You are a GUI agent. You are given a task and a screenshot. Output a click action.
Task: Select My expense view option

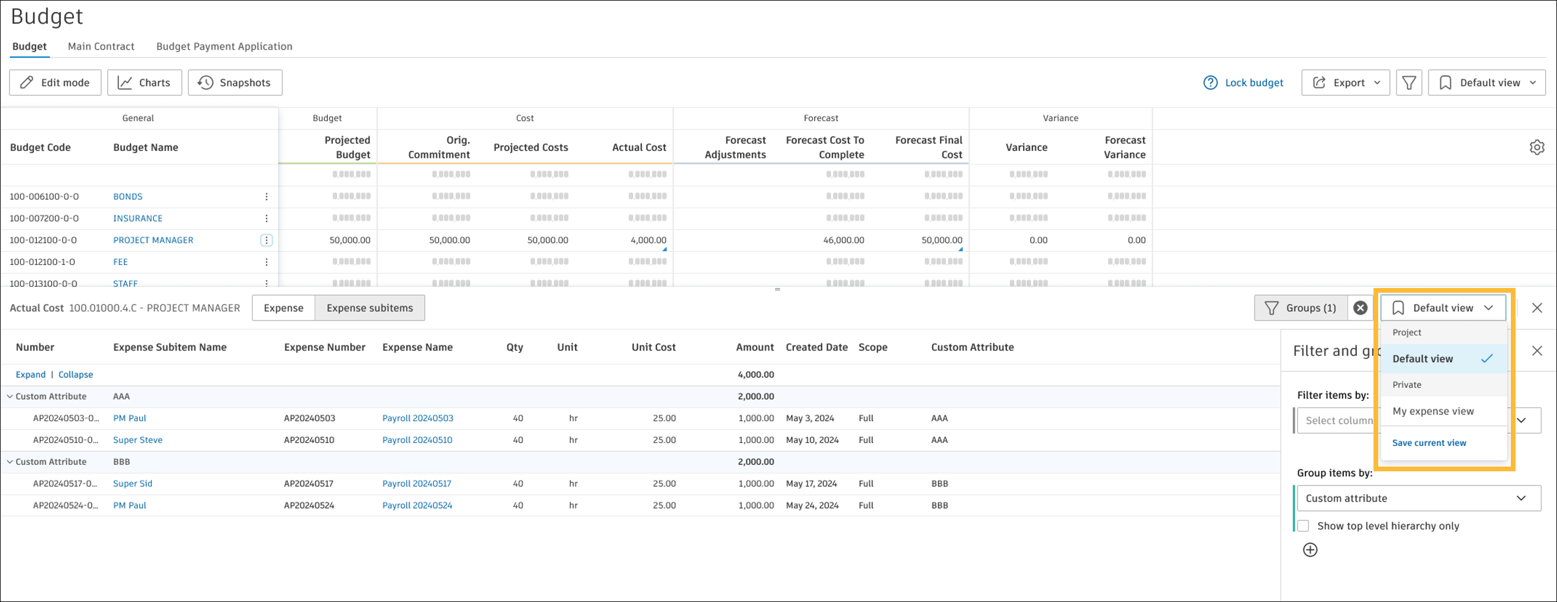(1444, 411)
